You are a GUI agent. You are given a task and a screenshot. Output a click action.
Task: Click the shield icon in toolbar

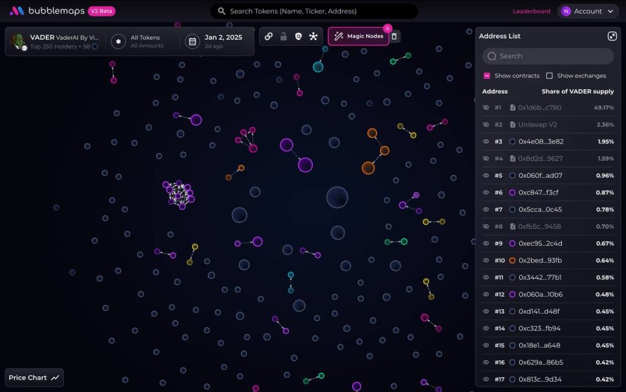tap(298, 36)
